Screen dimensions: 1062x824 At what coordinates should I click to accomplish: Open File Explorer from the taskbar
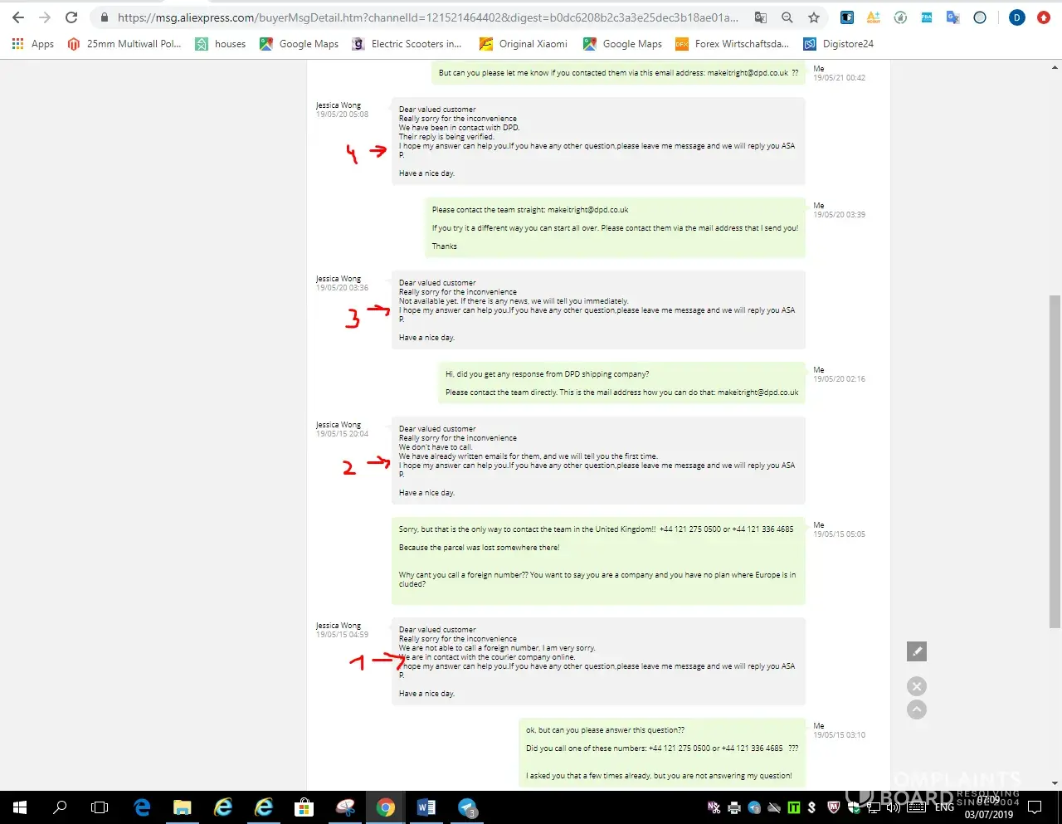[x=183, y=807]
